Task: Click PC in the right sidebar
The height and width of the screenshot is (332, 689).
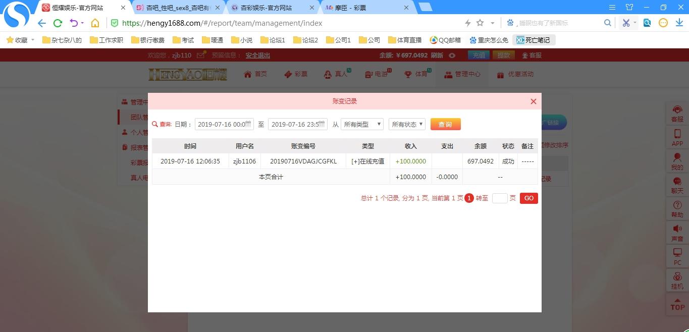Action: click(677, 256)
